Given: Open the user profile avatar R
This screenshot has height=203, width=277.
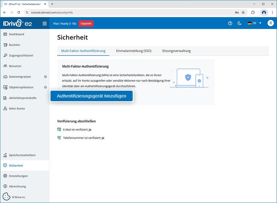Looking at the screenshot, I should [x=270, y=23].
